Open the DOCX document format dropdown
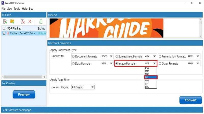 pyautogui.click(x=111, y=56)
